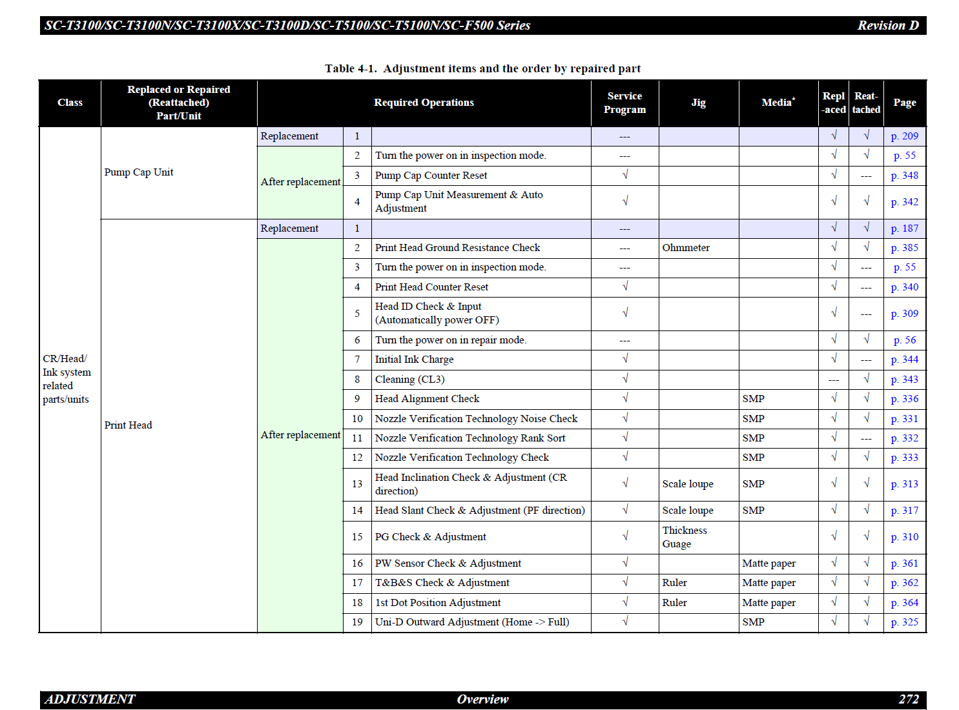Follow link p. 331 for Noise Check
The height and width of the screenshot is (710, 959).
904,419
